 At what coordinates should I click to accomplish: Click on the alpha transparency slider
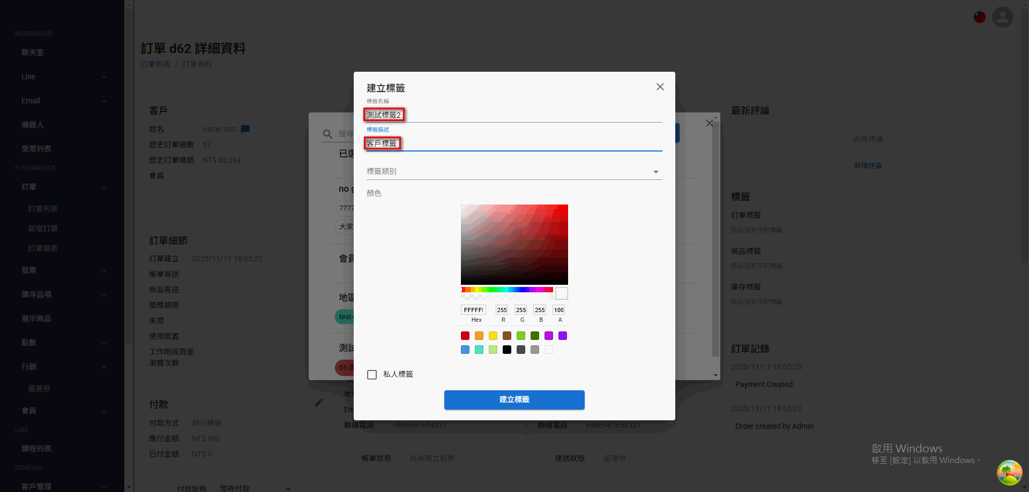click(x=507, y=297)
